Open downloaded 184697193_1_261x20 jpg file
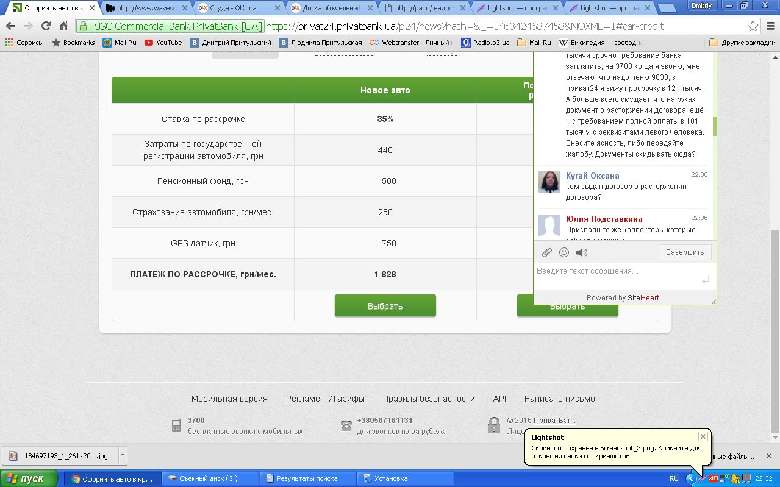780x487 pixels. click(59, 455)
